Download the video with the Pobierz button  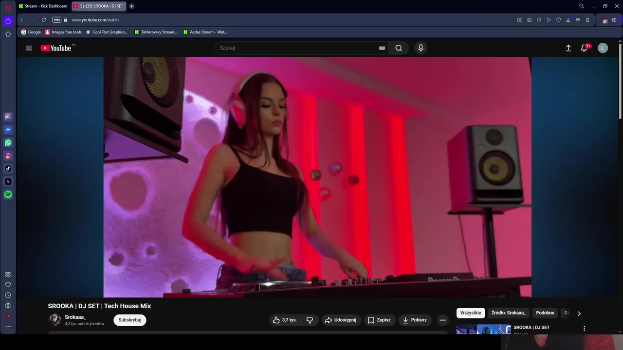click(415, 320)
